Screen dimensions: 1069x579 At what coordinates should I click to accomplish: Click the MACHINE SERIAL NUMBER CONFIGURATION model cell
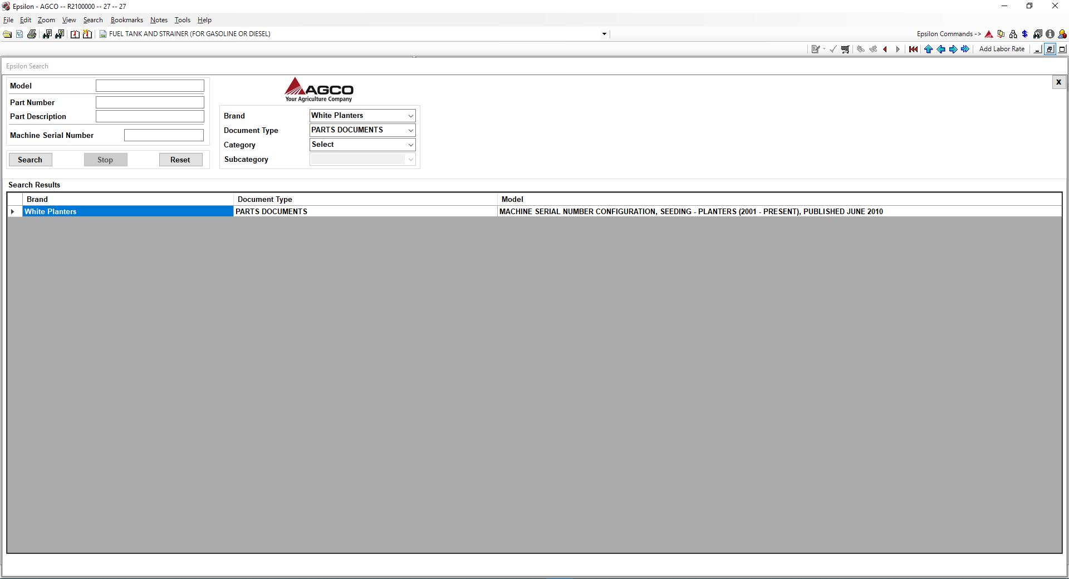click(x=779, y=211)
